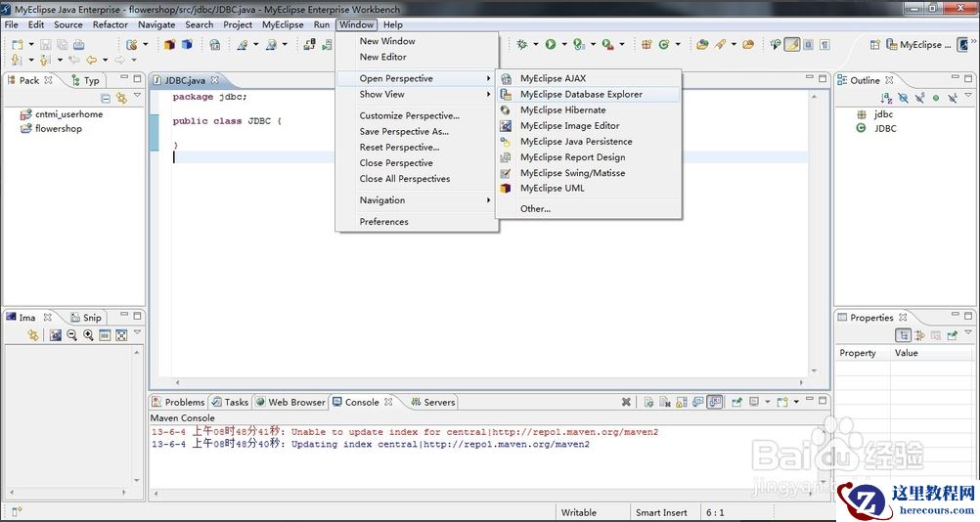Select MyEclipse Database Explorer perspective
980x522 pixels.
pyautogui.click(x=581, y=94)
